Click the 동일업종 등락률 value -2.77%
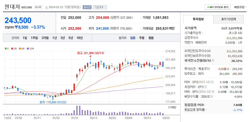The height and width of the screenshot is (122, 250). (x=238, y=110)
